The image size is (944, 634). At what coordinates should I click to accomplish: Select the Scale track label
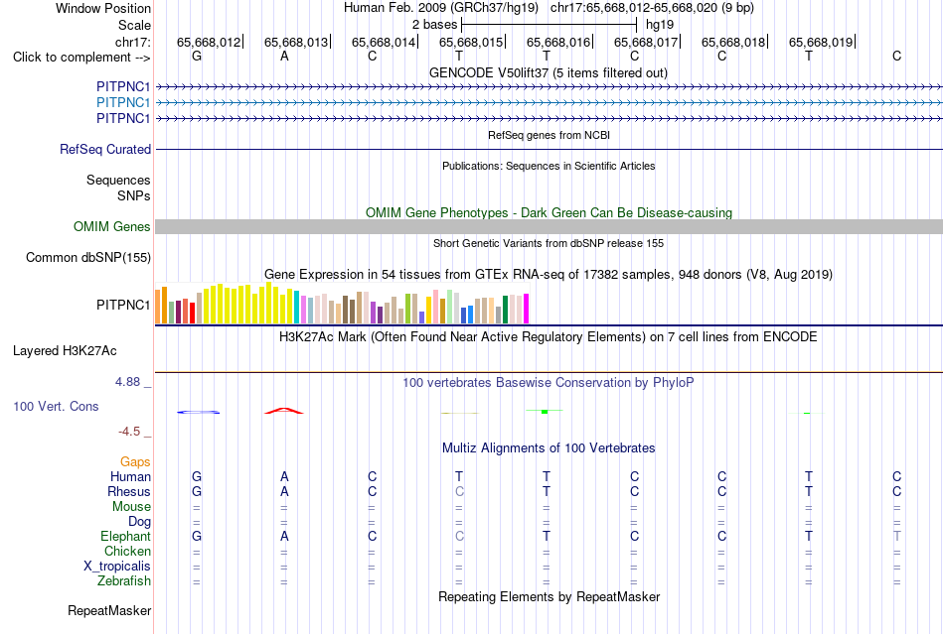(134, 25)
